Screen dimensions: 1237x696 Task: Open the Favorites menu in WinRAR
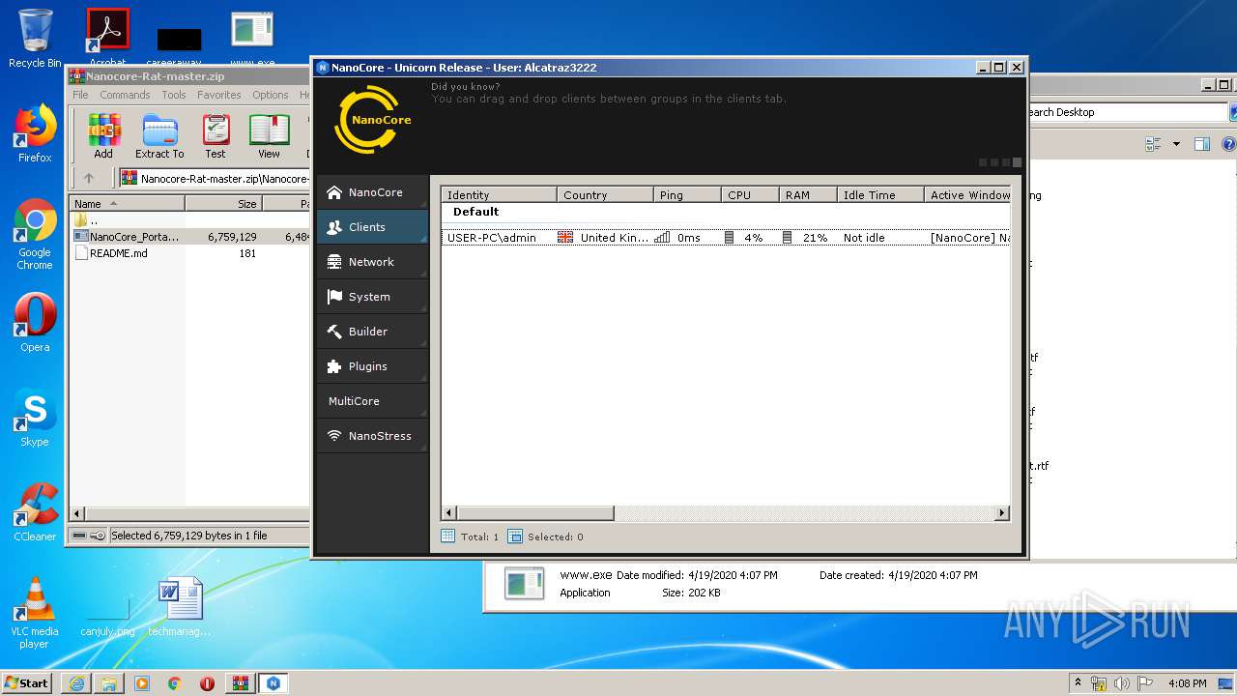click(x=219, y=95)
